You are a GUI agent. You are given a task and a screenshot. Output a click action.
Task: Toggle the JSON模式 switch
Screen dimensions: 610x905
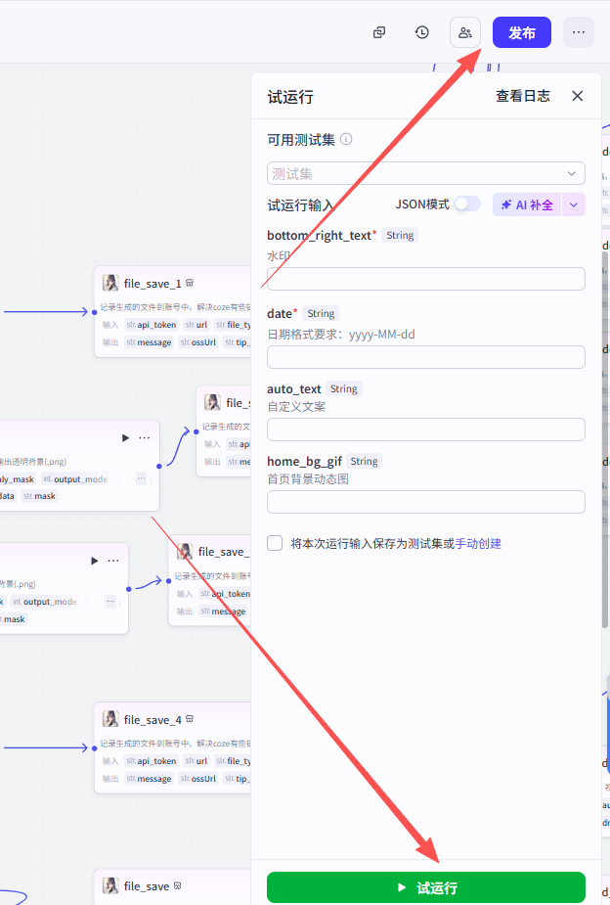(x=467, y=204)
